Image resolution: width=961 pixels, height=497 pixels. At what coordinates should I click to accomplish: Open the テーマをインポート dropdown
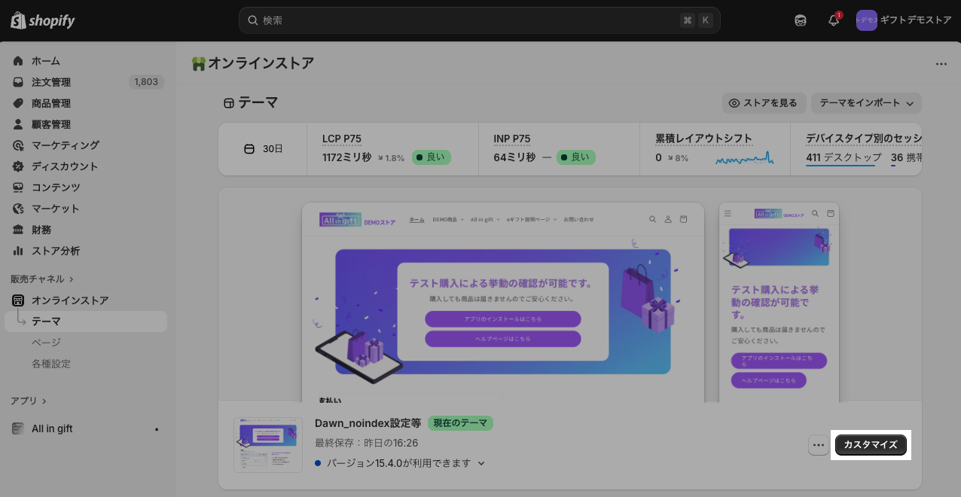click(x=866, y=103)
